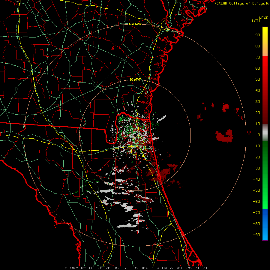
Task: Click the [KT] units label
Action: (256, 21)
